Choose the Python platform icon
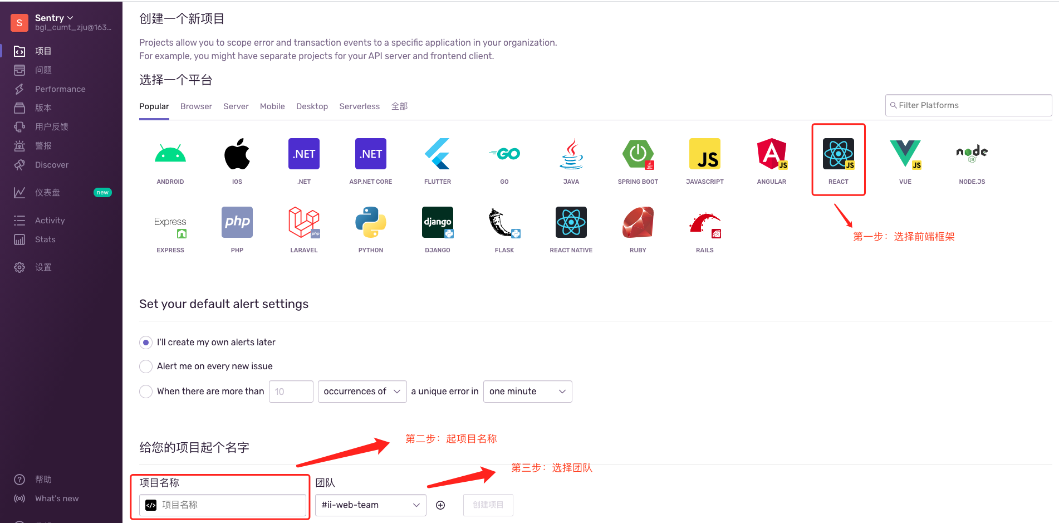 371,222
